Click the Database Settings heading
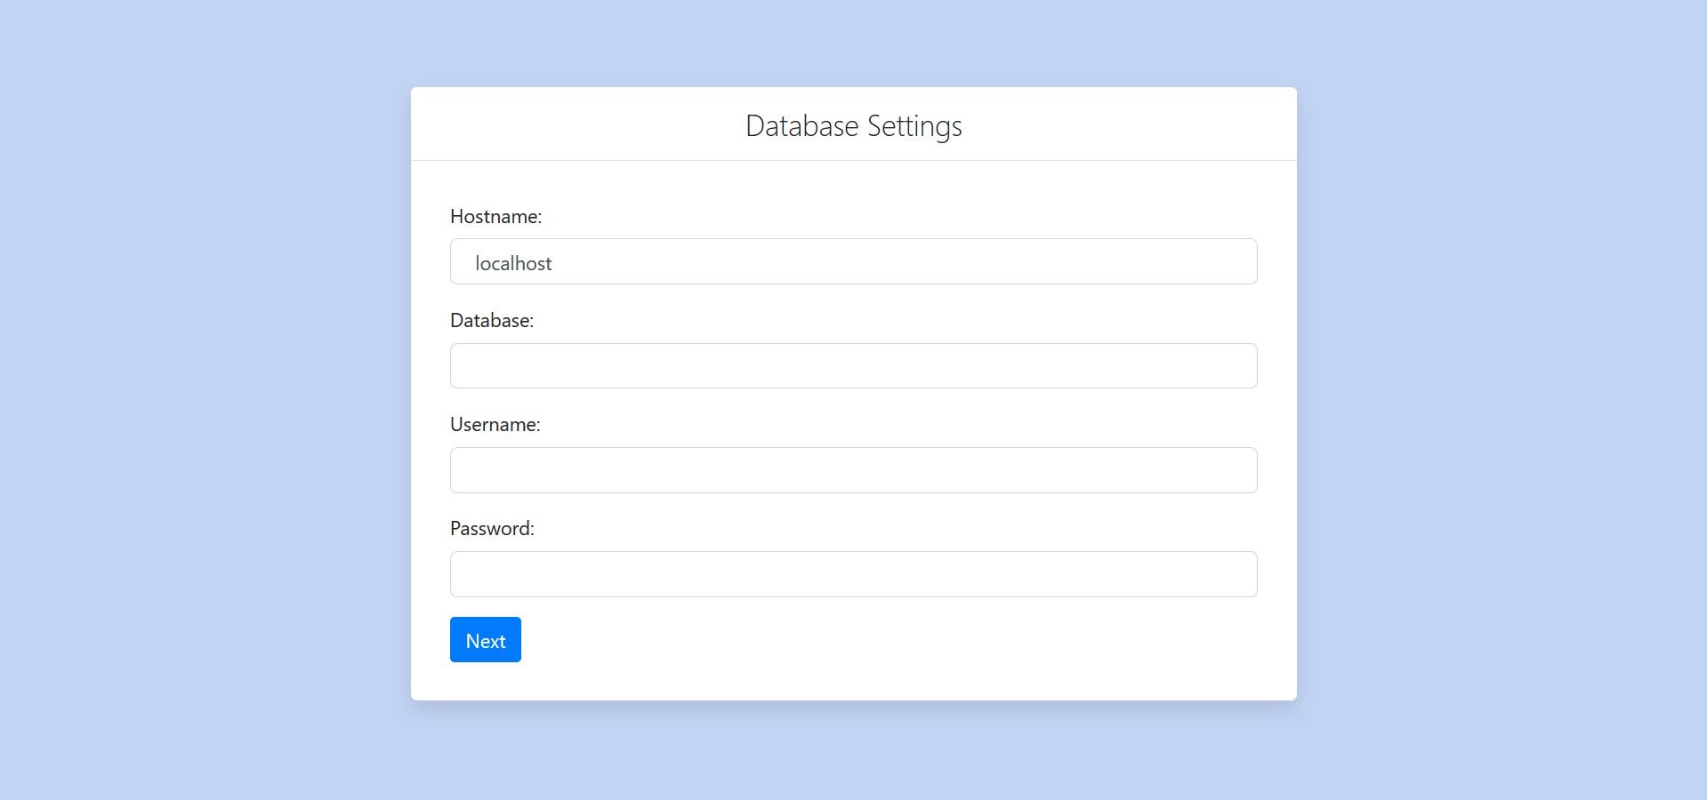This screenshot has height=800, width=1707. point(854,126)
